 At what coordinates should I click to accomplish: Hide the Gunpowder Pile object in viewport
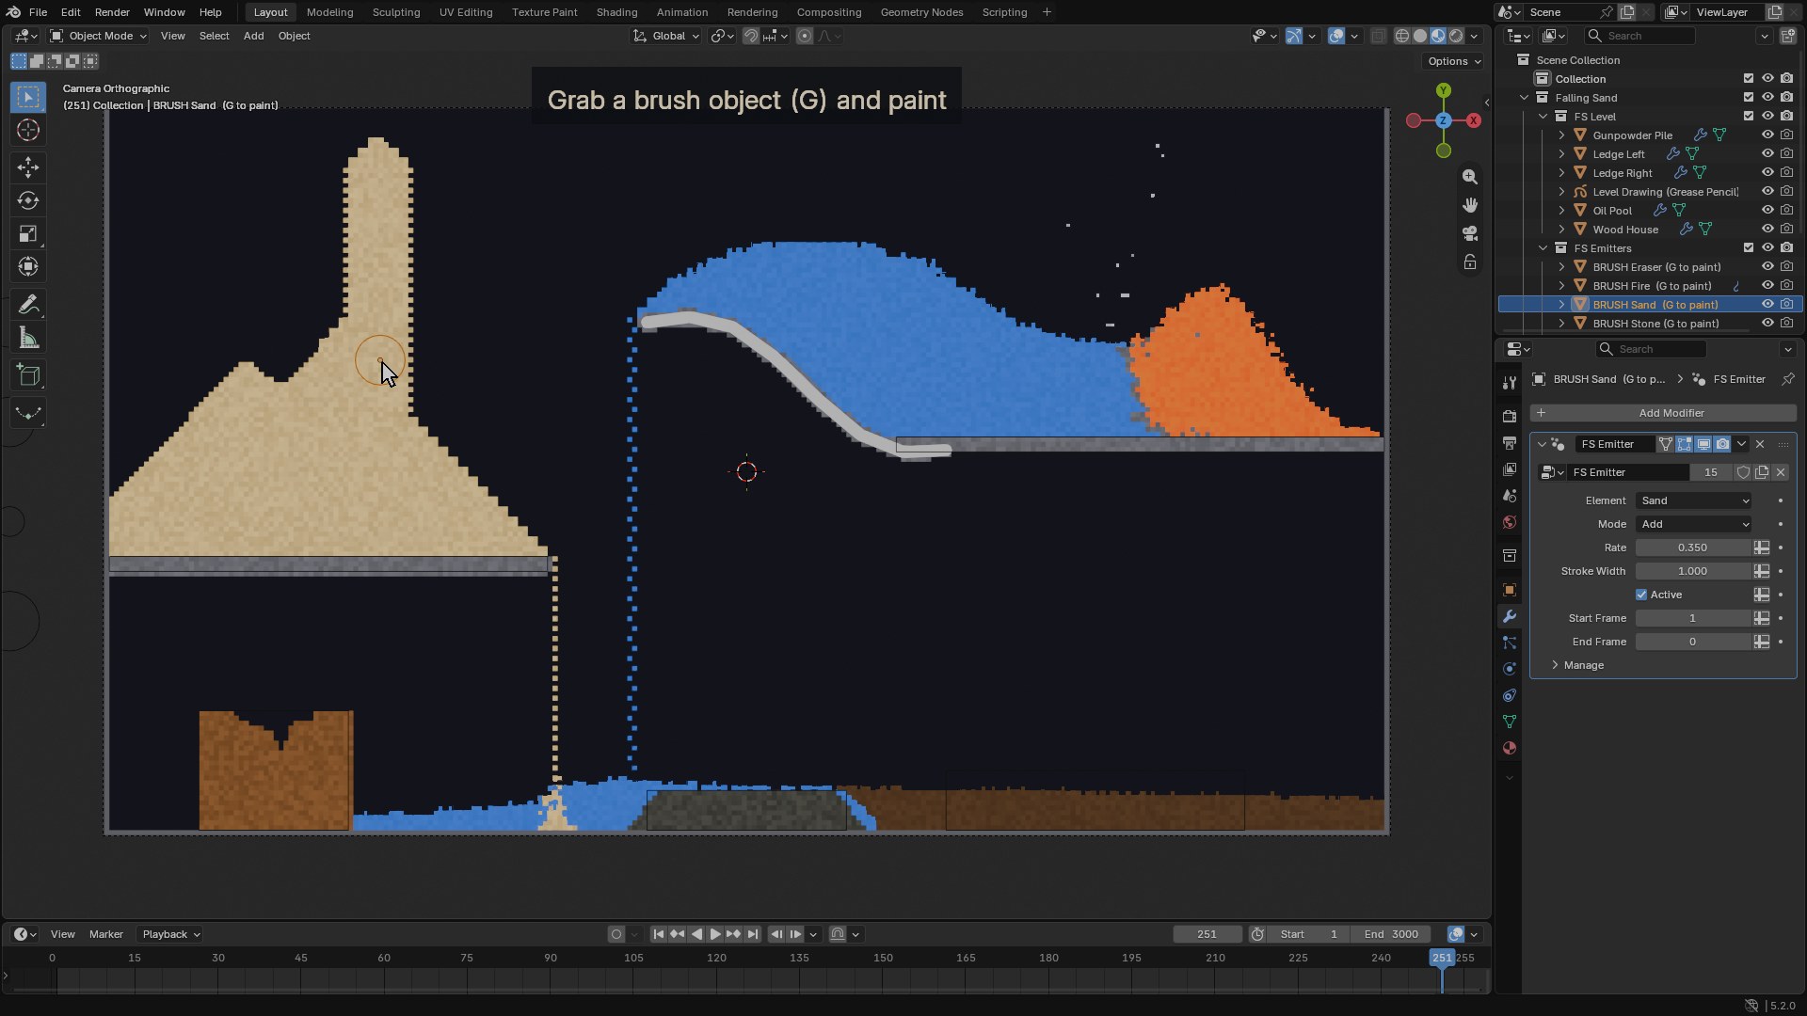click(1767, 135)
